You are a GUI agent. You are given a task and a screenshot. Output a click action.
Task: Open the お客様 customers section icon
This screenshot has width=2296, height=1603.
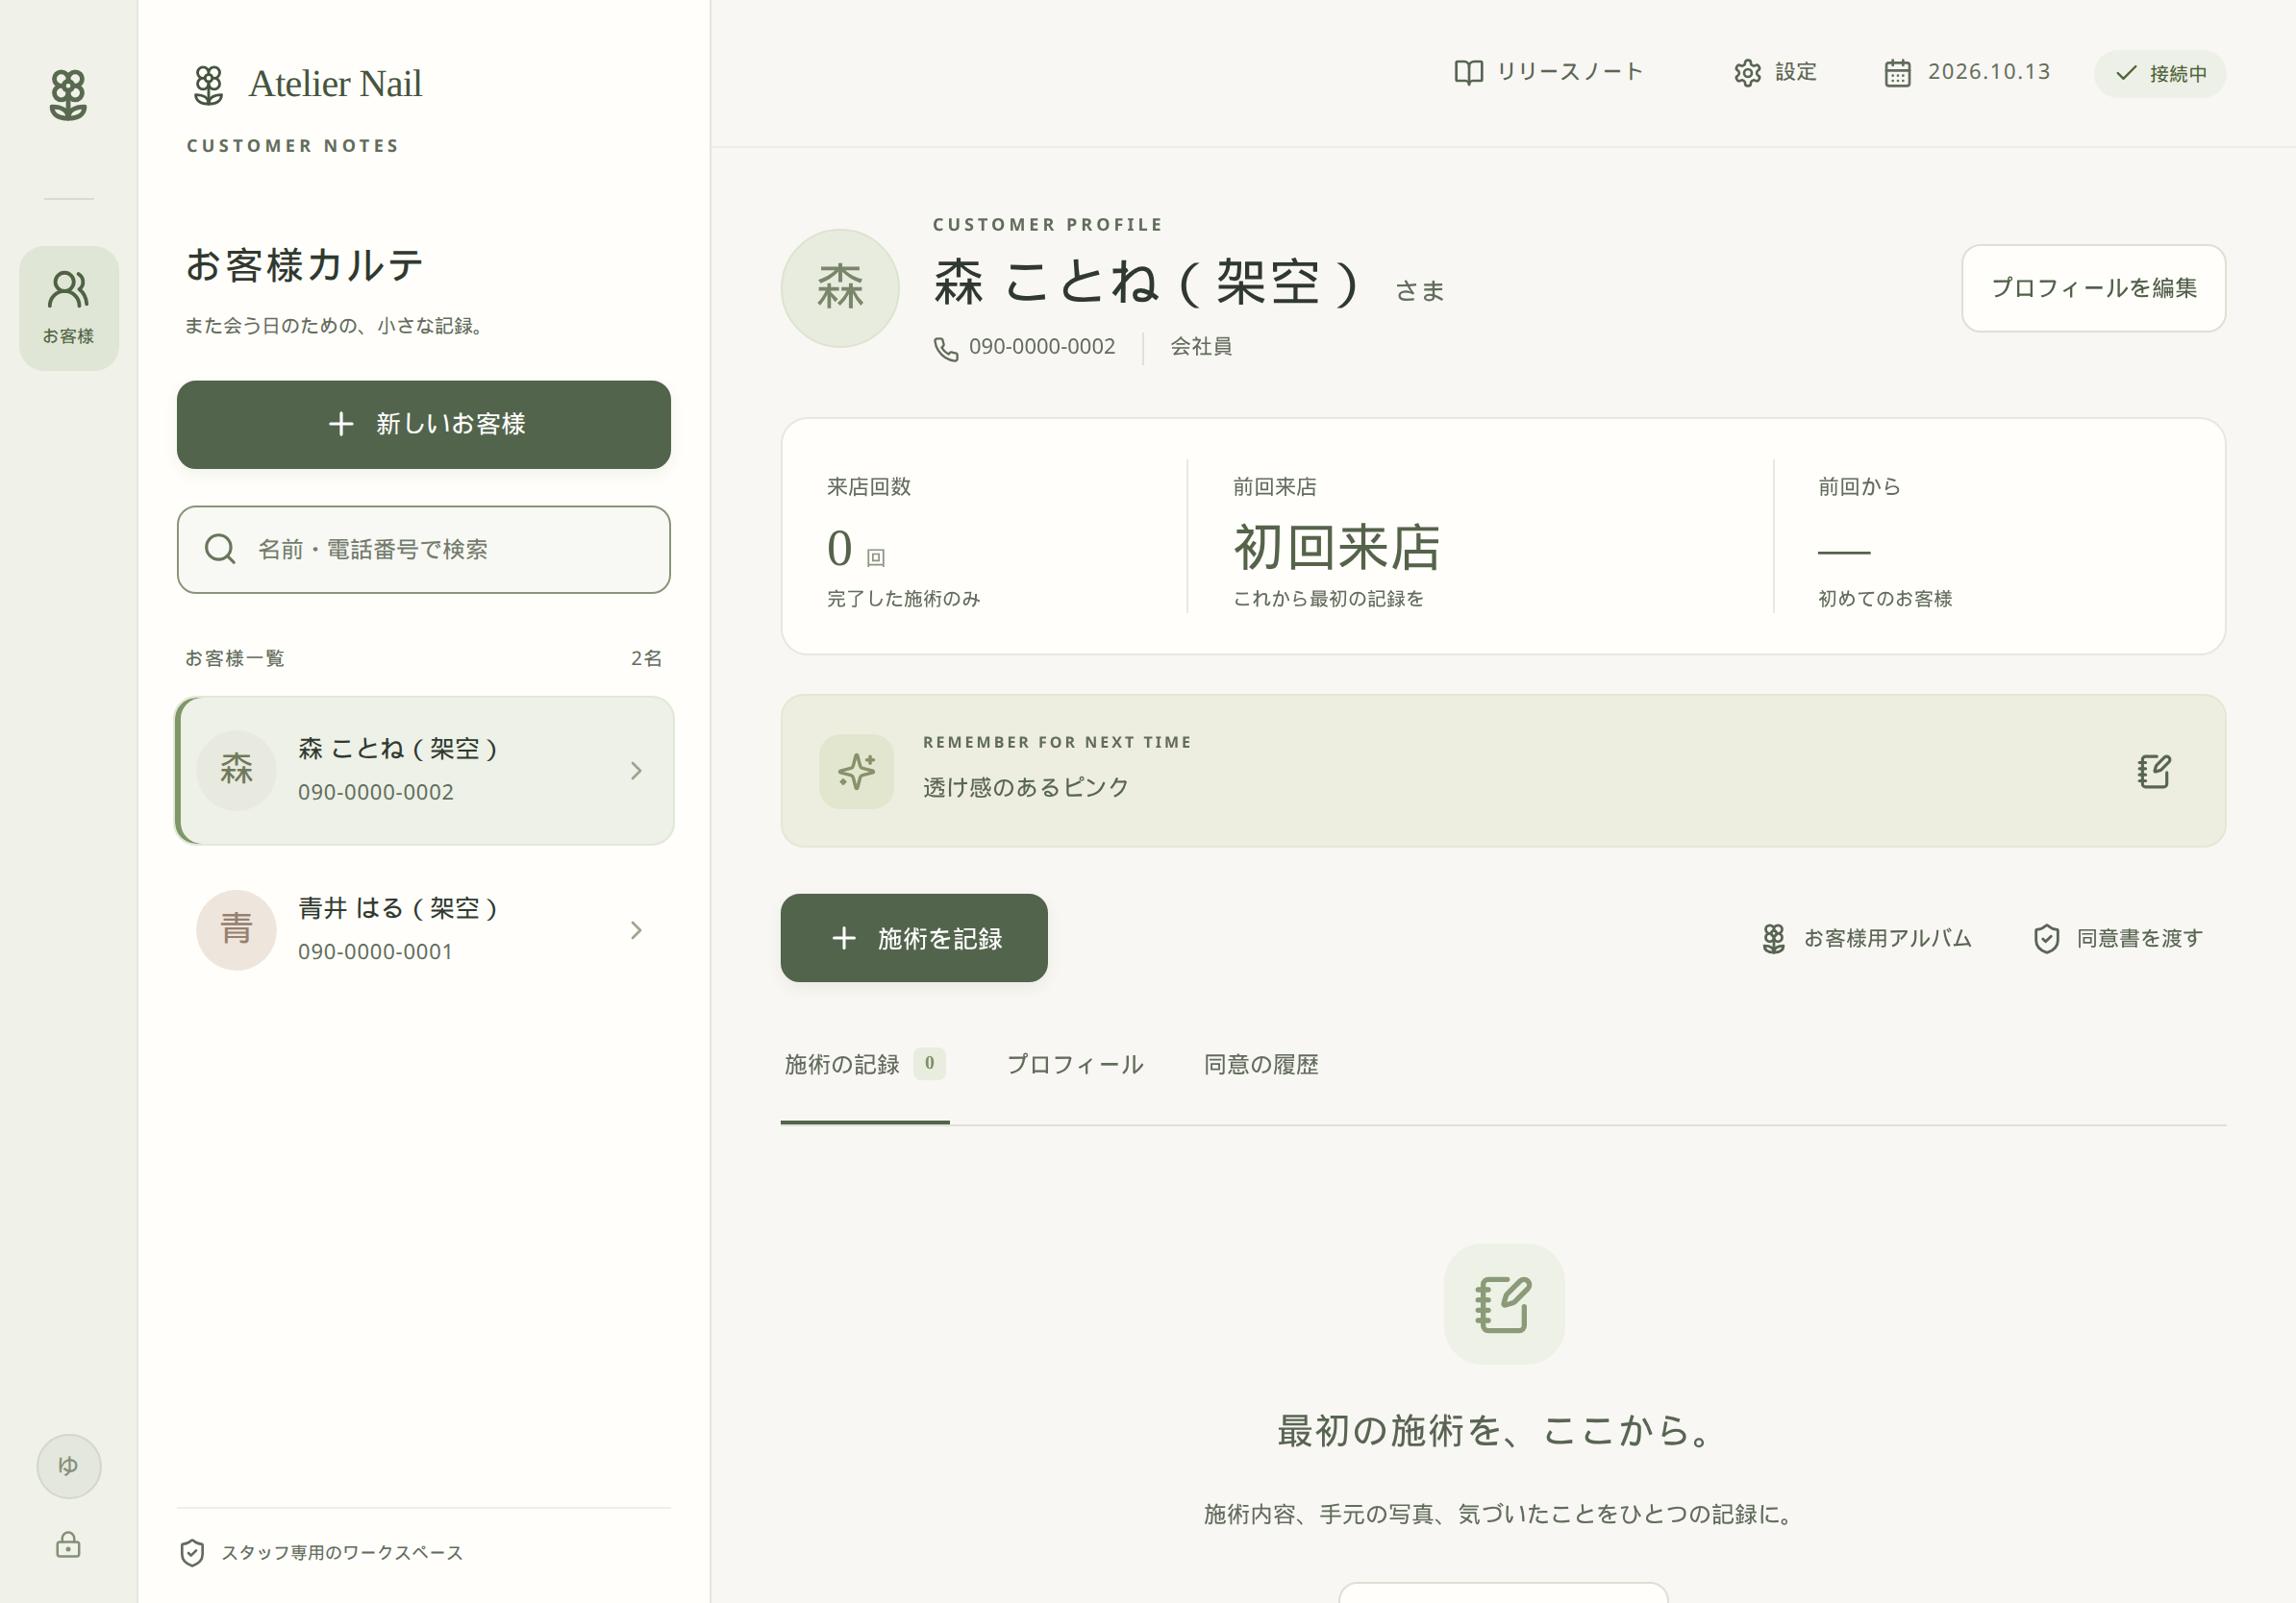[x=68, y=308]
